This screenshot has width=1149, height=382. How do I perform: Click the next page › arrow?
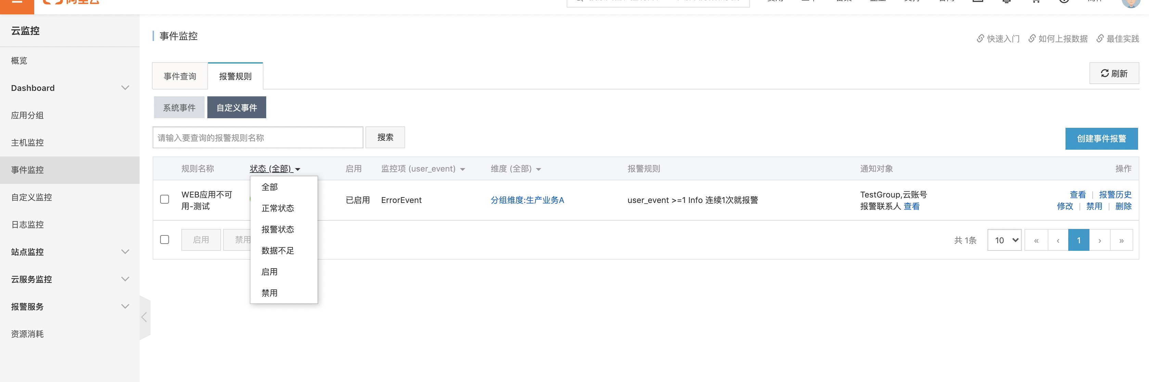1099,241
